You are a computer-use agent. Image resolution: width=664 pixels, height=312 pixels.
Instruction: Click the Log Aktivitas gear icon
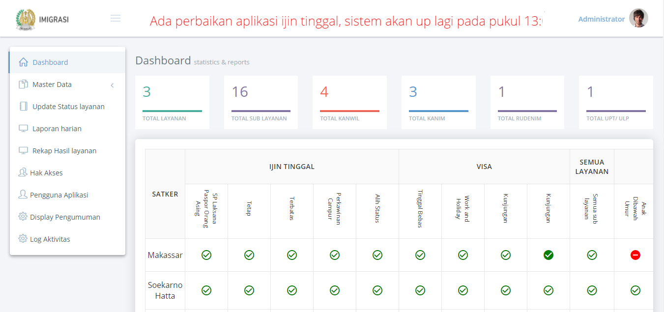click(x=23, y=239)
